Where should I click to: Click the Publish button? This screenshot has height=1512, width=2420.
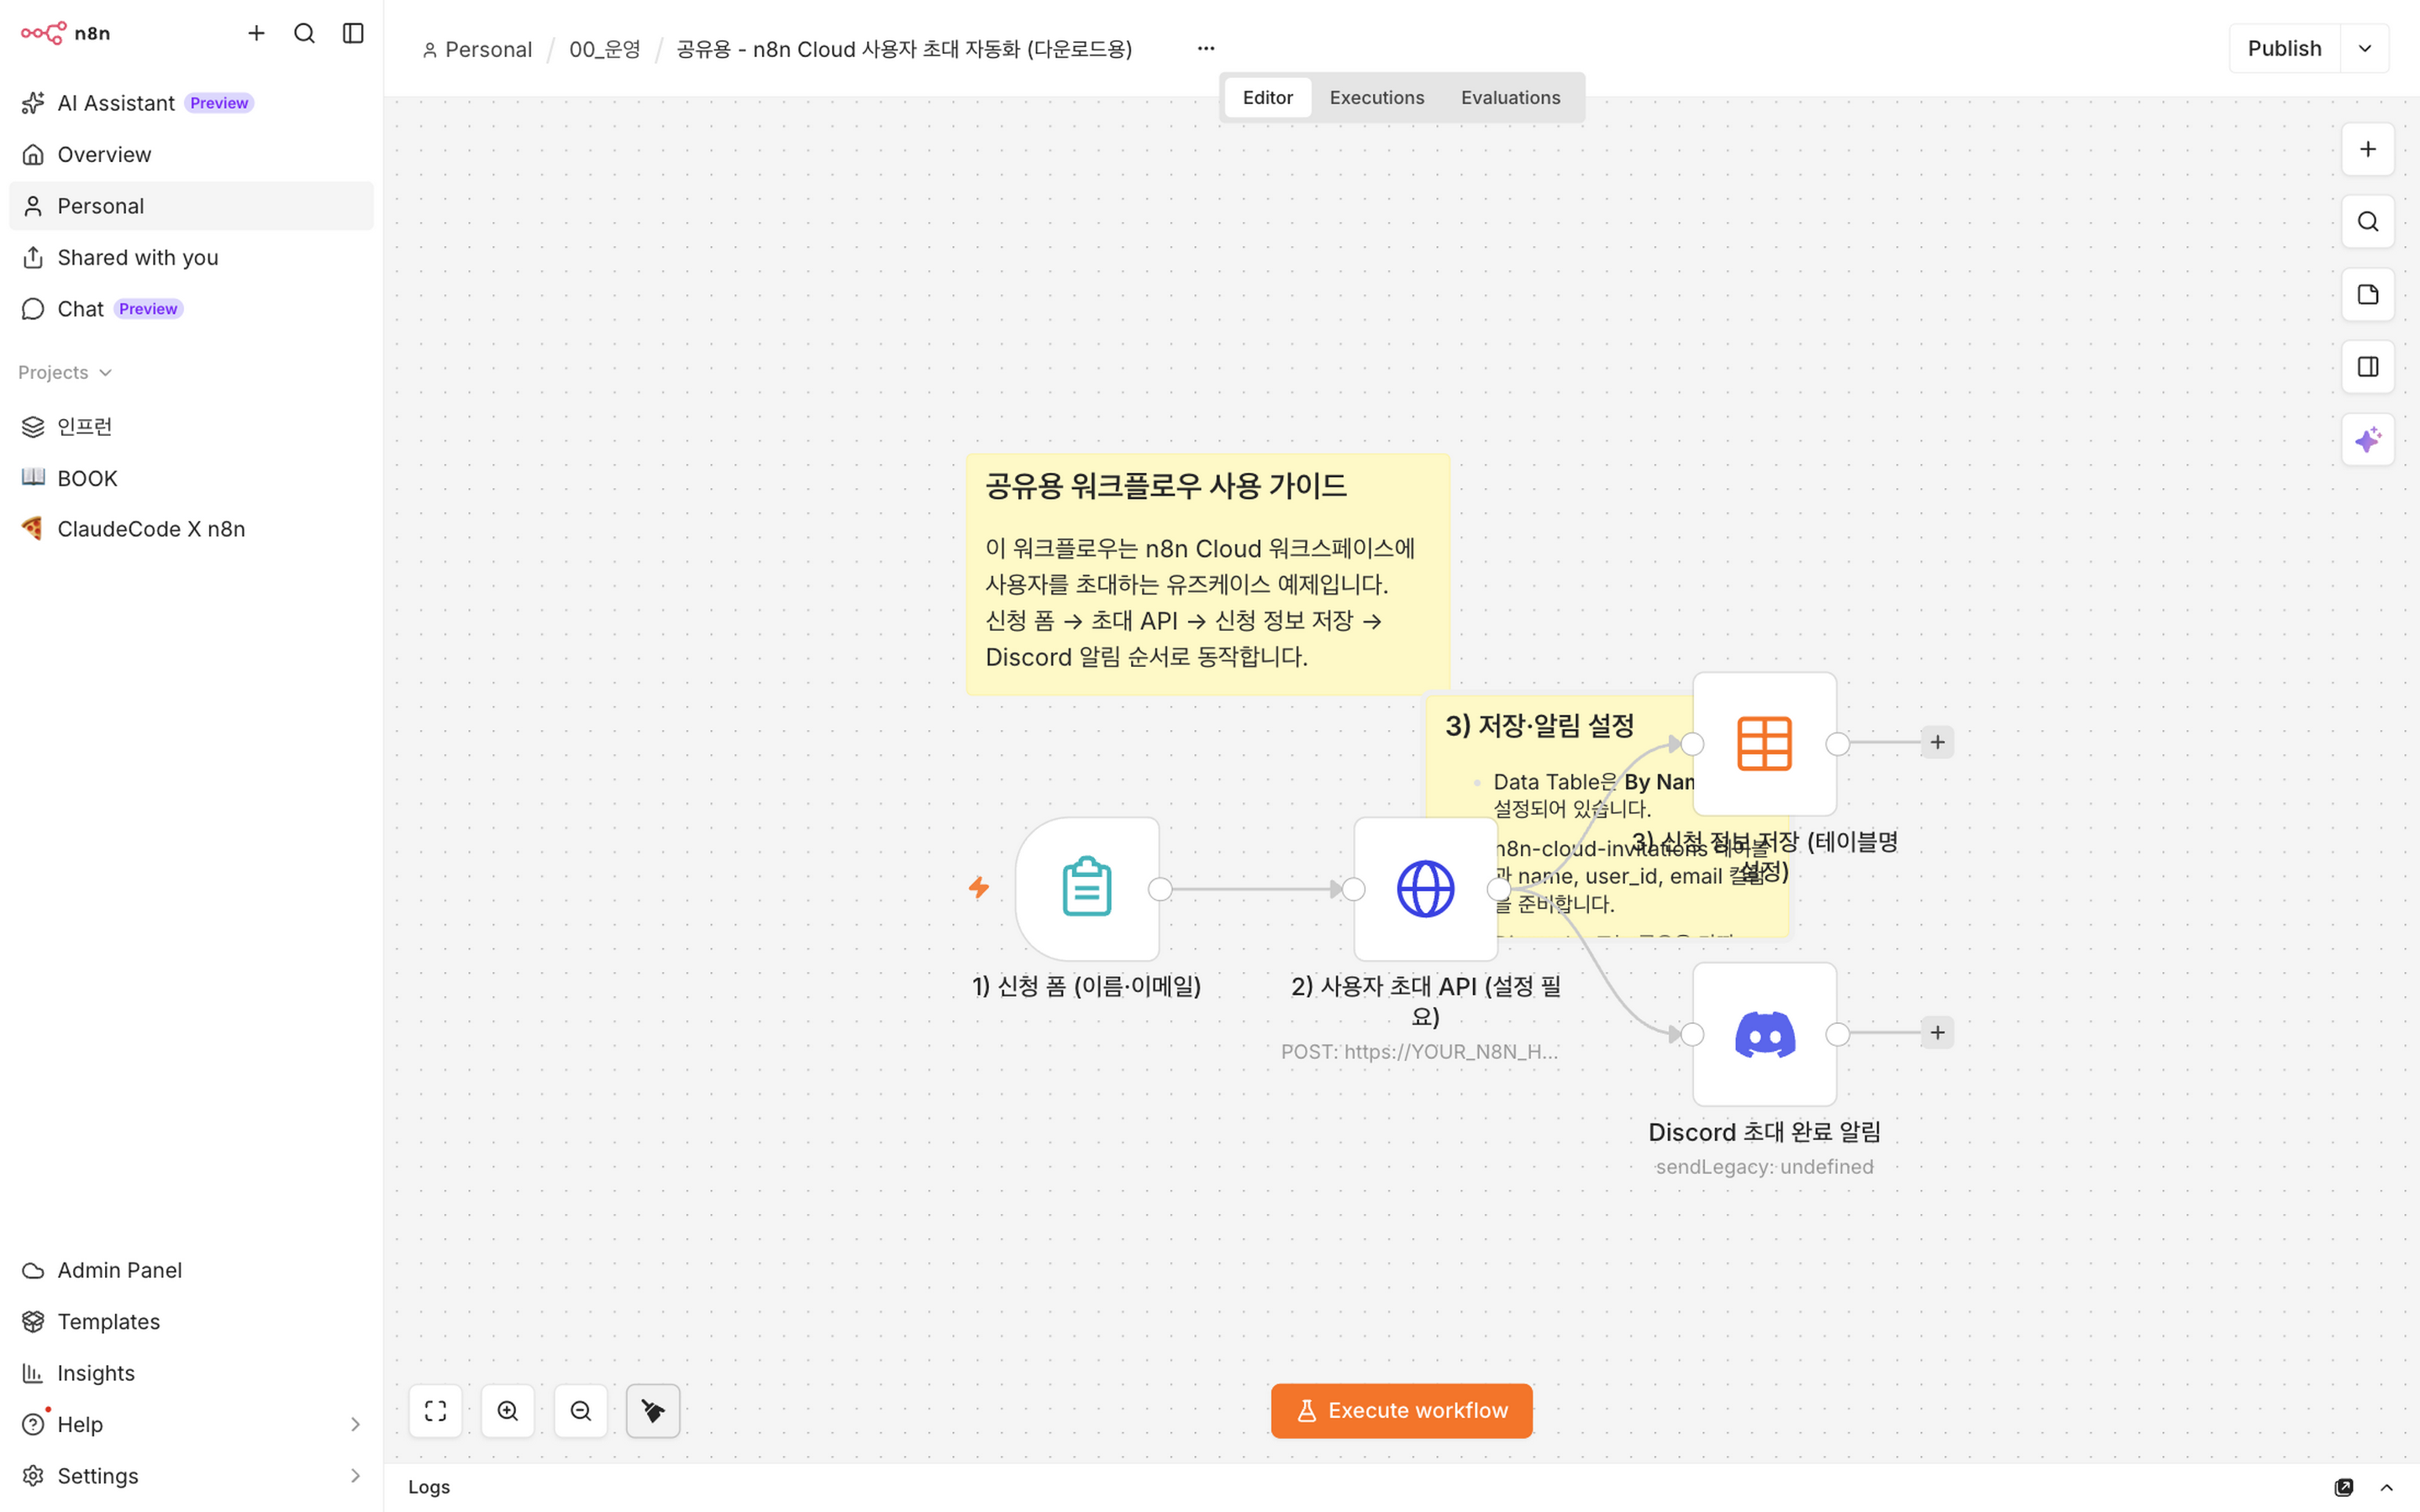(x=2284, y=48)
